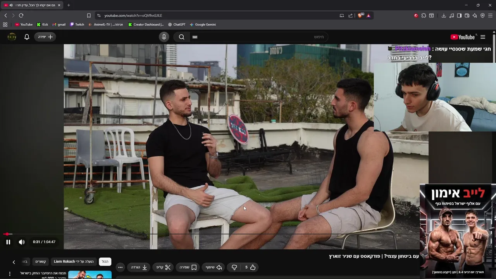Open apps grid icon in bookmarks bar
The width and height of the screenshot is (496, 279).
[x=5, y=24]
